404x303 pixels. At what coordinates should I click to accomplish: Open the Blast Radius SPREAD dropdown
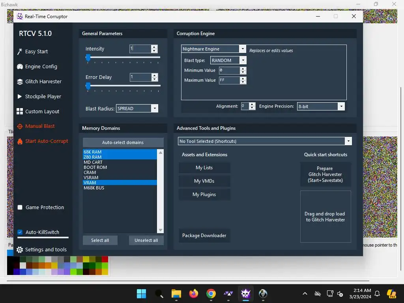(155, 108)
